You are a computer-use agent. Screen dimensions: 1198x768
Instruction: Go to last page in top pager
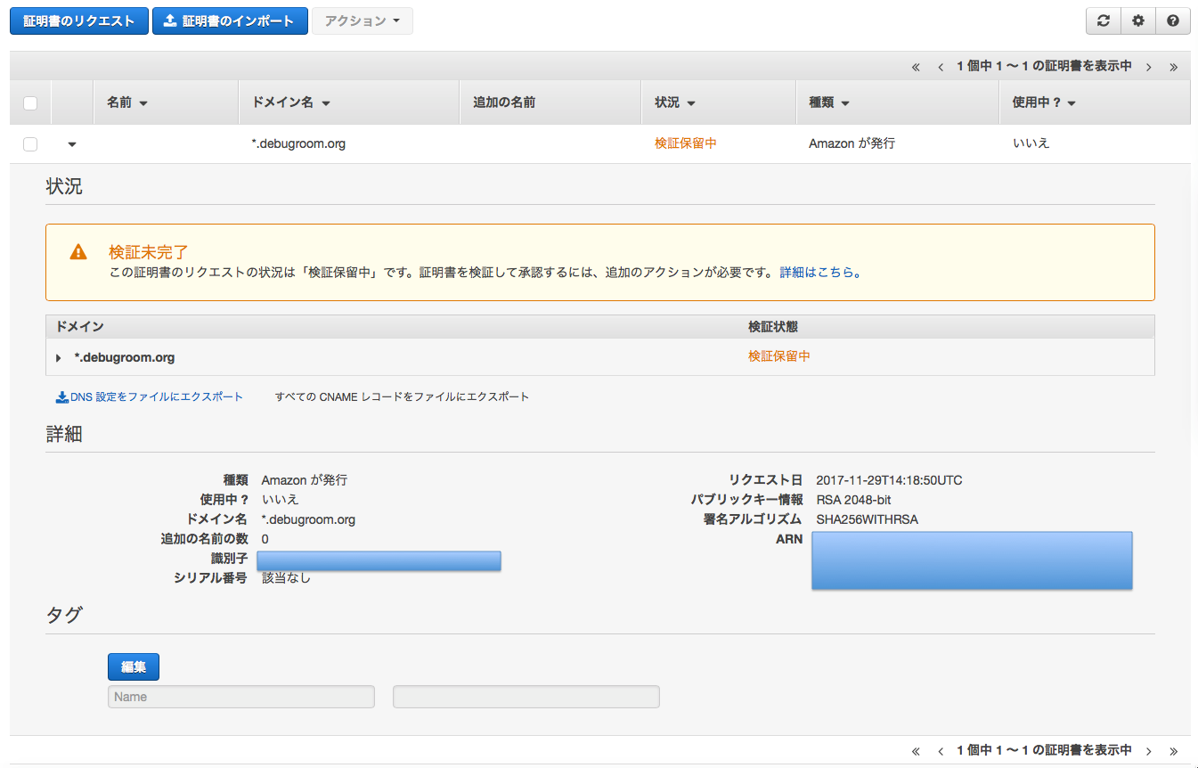click(1174, 67)
